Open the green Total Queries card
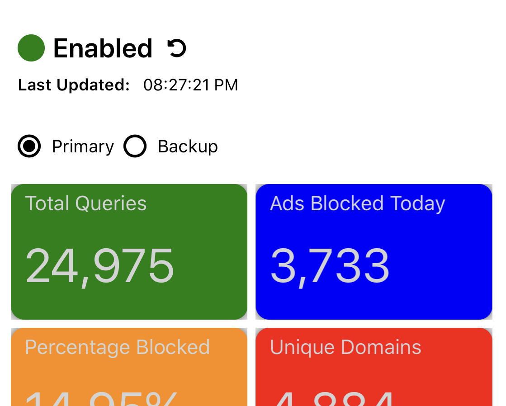This screenshot has width=506, height=406. click(129, 252)
